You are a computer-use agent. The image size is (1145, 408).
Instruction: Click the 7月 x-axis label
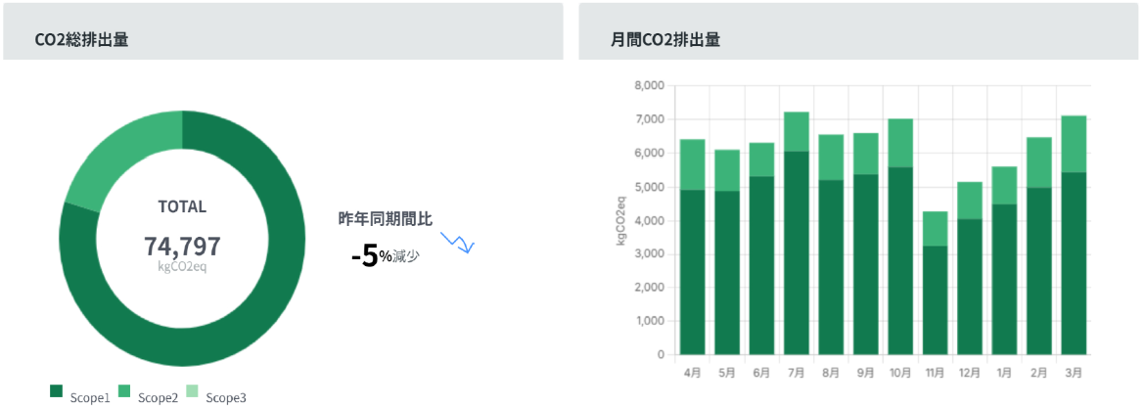797,372
